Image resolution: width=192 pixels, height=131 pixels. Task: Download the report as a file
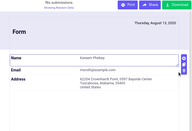point(177,5)
